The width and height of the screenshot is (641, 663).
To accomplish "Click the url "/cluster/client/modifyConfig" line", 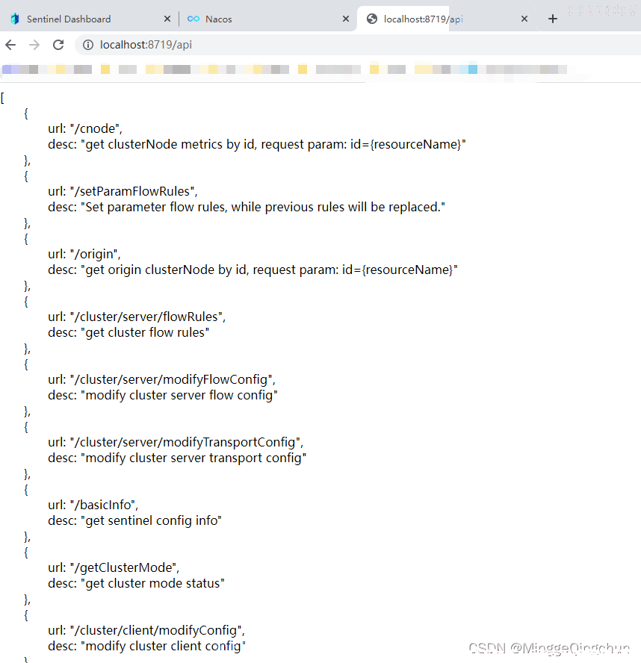I will 146,630.
